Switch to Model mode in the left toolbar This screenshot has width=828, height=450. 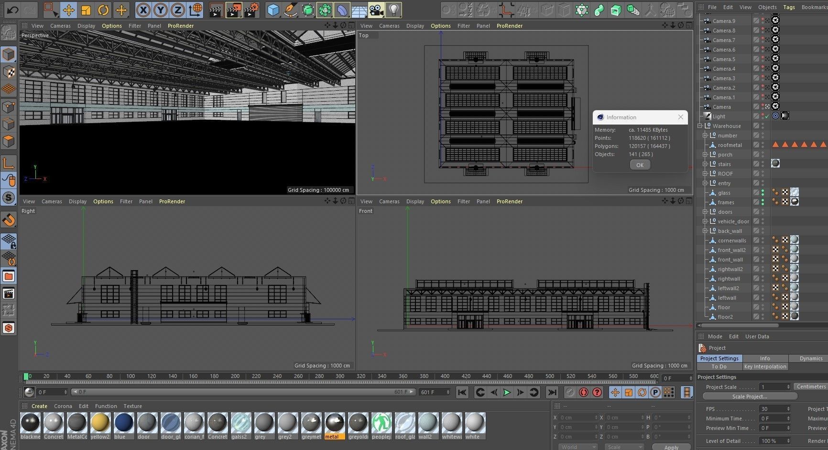[9, 54]
